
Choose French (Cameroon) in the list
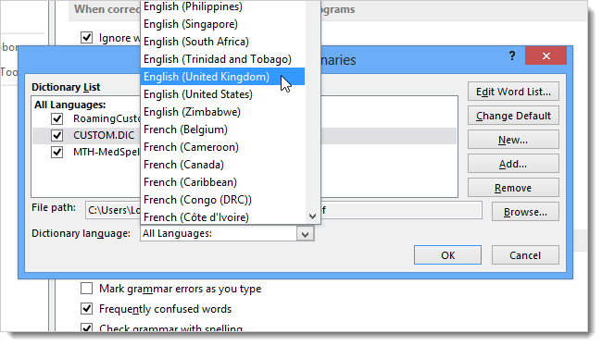click(x=222, y=147)
